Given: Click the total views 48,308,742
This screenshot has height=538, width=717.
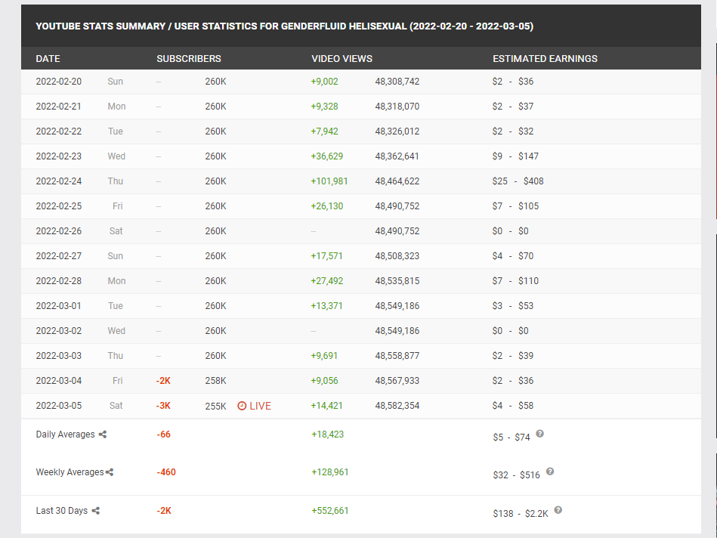Looking at the screenshot, I should point(397,82).
